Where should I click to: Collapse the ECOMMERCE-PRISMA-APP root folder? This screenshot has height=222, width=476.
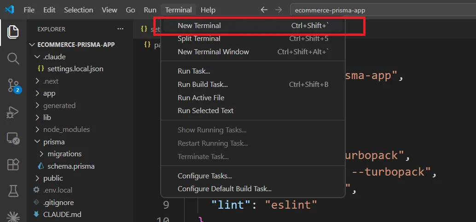click(x=32, y=45)
